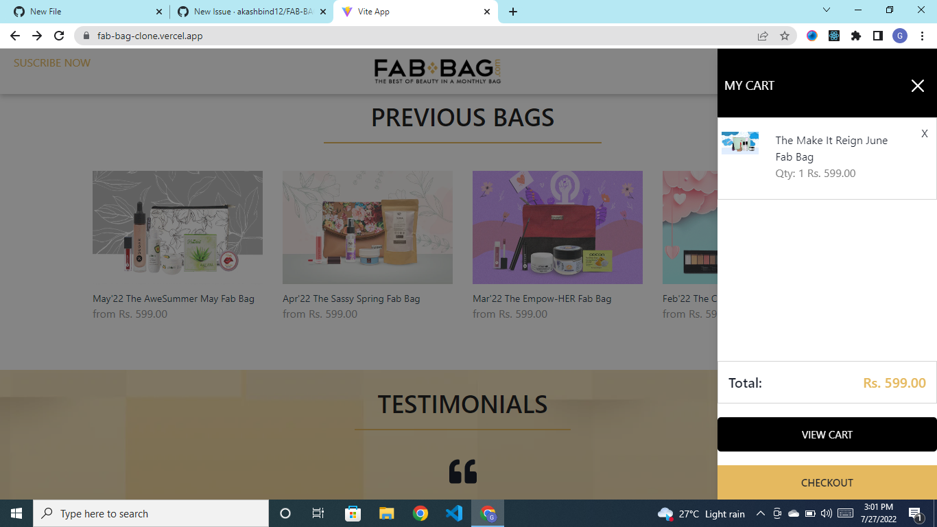Click the address bar URL field

435,36
